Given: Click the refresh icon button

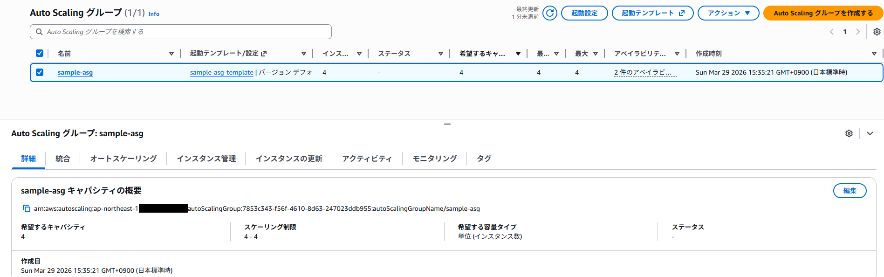Looking at the screenshot, I should [x=550, y=13].
